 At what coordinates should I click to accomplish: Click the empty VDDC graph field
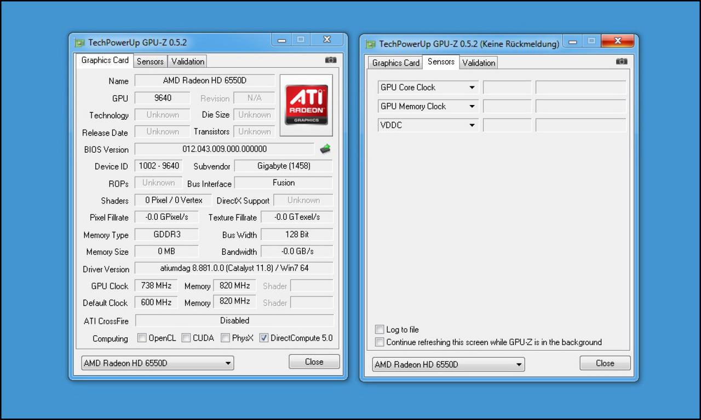click(x=581, y=125)
